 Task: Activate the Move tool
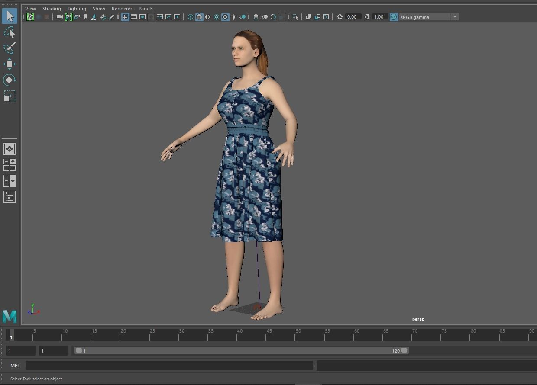(10, 64)
